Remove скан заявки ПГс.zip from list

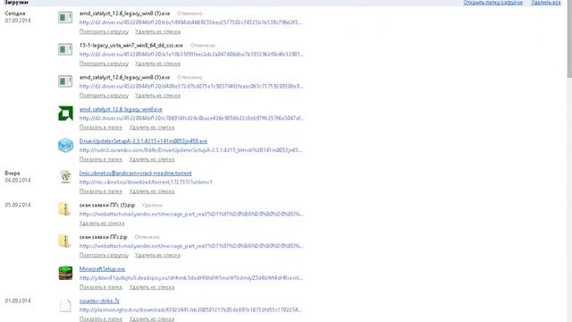click(x=157, y=255)
